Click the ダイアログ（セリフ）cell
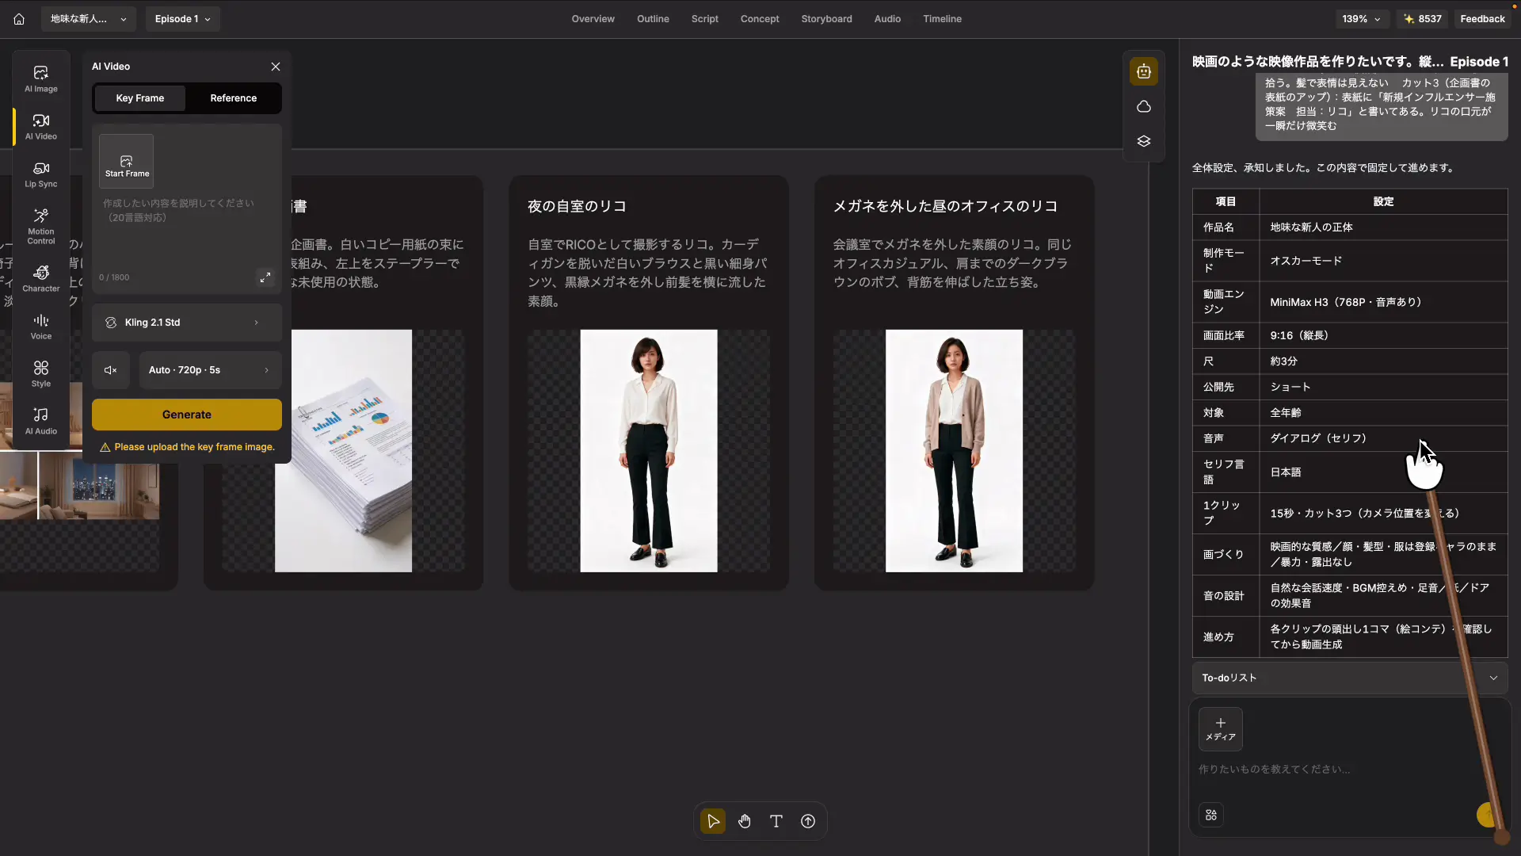Viewport: 1521px width, 856px height. [1383, 438]
